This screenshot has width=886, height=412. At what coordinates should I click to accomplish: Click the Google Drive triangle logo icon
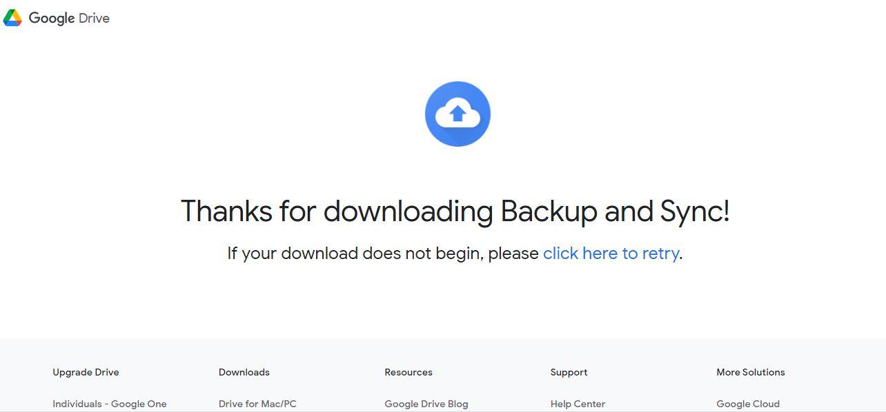(x=12, y=18)
